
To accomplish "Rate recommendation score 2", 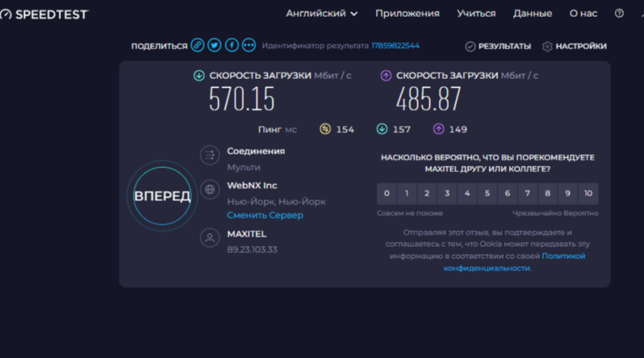I will [427, 193].
